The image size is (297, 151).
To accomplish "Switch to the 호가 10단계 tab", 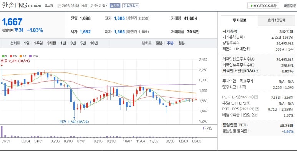I will click(276, 20).
